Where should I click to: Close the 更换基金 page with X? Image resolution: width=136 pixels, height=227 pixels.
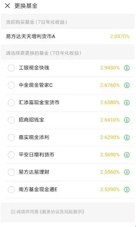(x=7, y=6)
